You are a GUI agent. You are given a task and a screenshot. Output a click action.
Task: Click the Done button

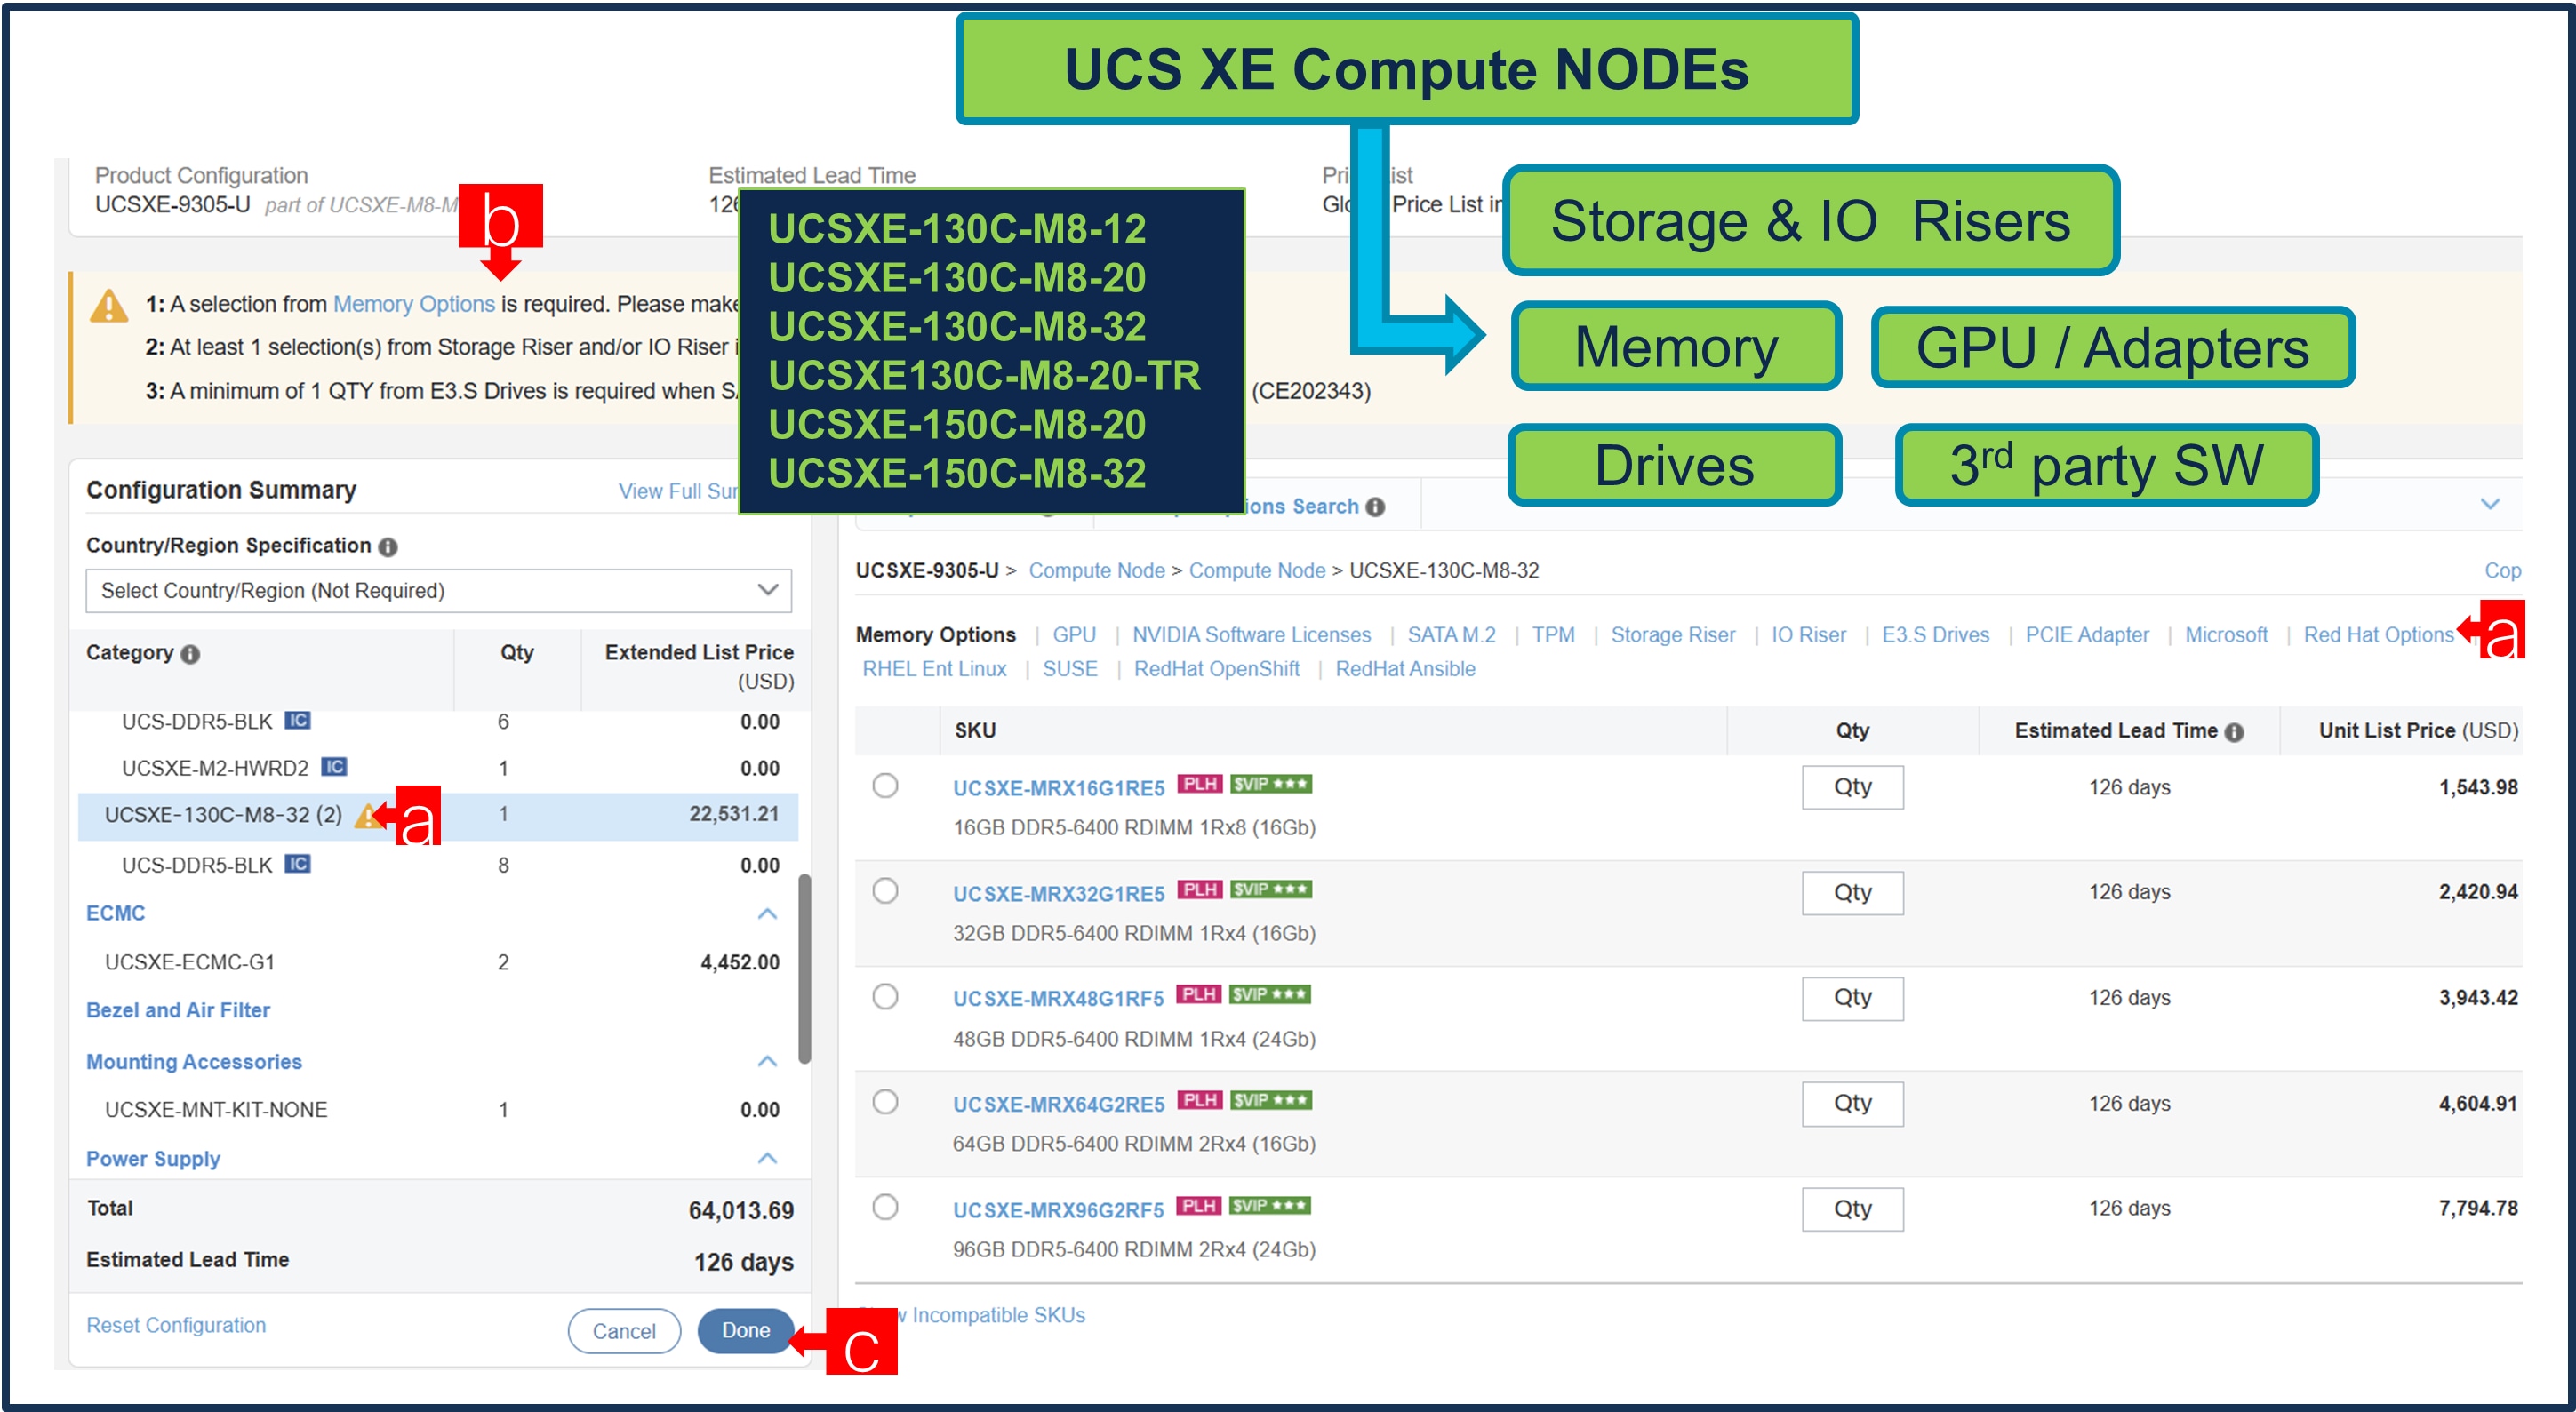(745, 1331)
